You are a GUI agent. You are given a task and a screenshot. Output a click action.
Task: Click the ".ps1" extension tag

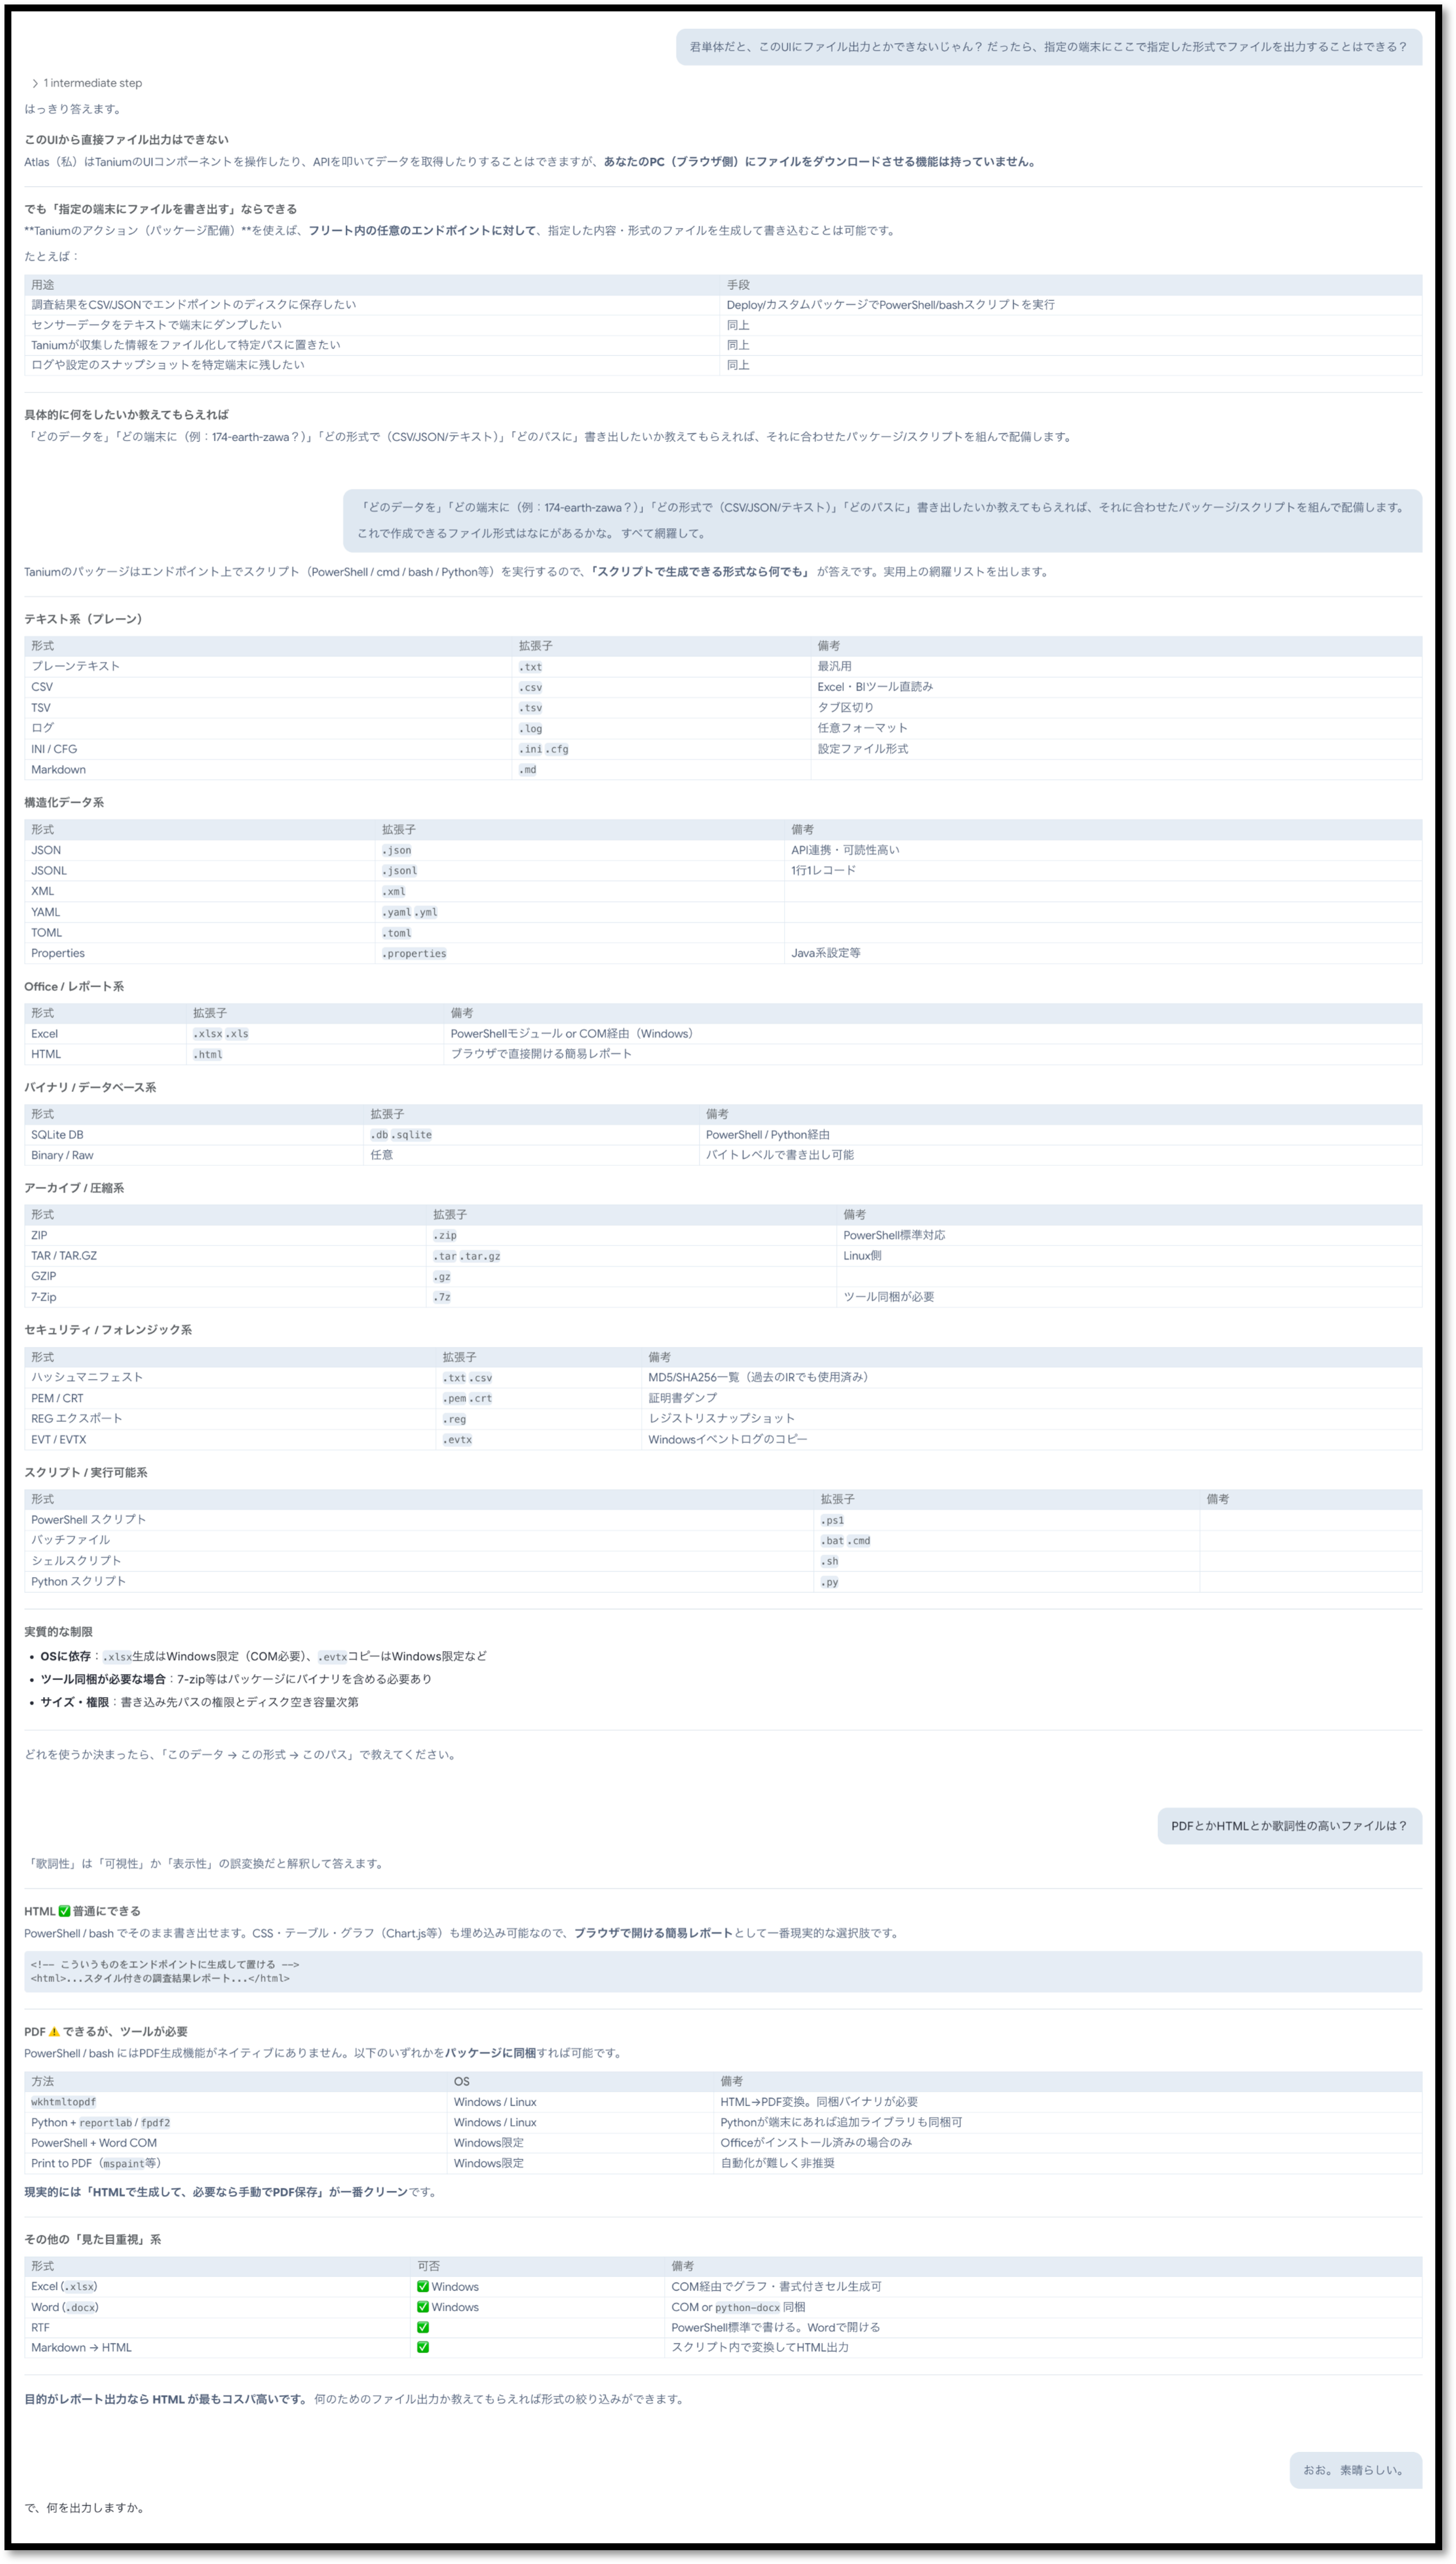point(833,1521)
